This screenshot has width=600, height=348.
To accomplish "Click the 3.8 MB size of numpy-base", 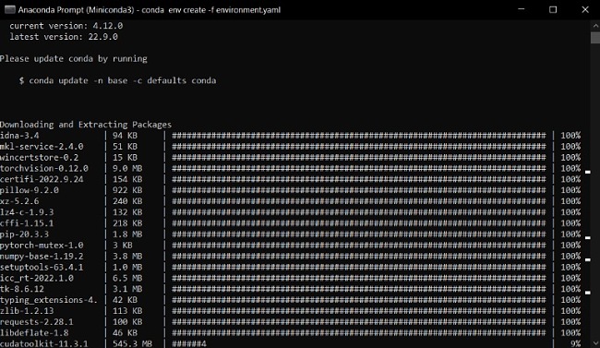I will click(x=127, y=256).
